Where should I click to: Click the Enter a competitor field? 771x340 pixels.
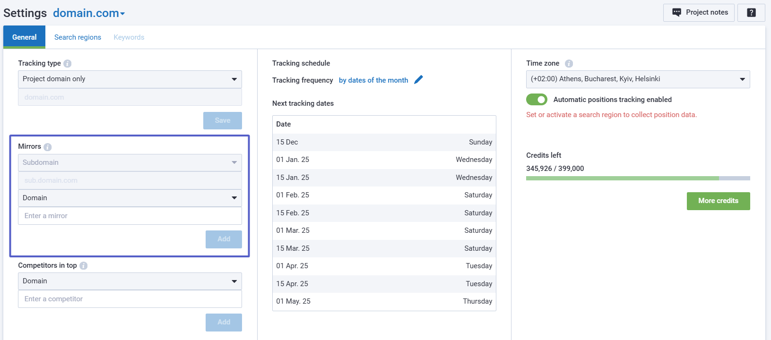tap(130, 299)
